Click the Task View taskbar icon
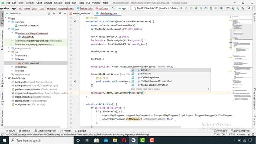 point(87,140)
